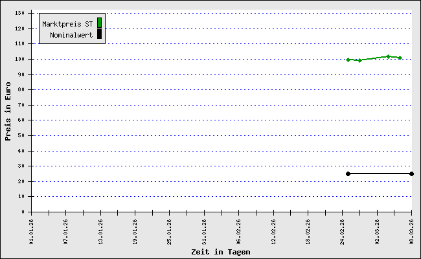Click the first green Marktpreis data point
Image resolution: width=421 pixels, height=259 pixels.
point(348,60)
